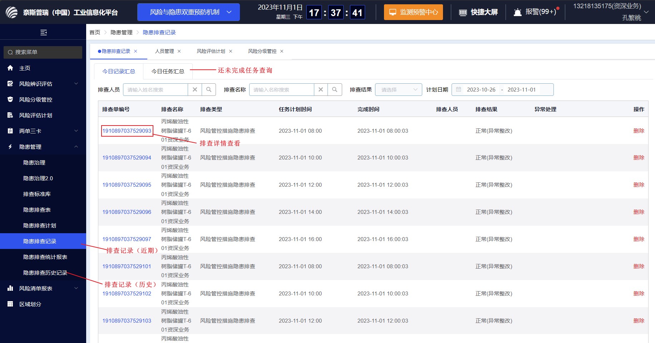Click the 任务计划时间 column header
This screenshot has width=655, height=343.
[295, 109]
